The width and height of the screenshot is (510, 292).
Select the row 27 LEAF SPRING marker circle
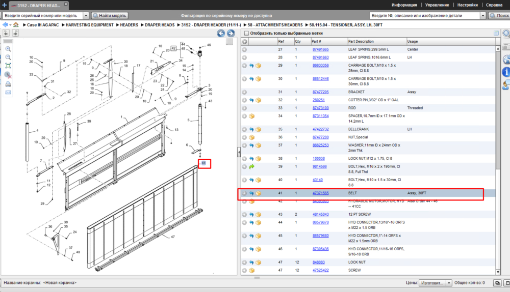click(244, 50)
